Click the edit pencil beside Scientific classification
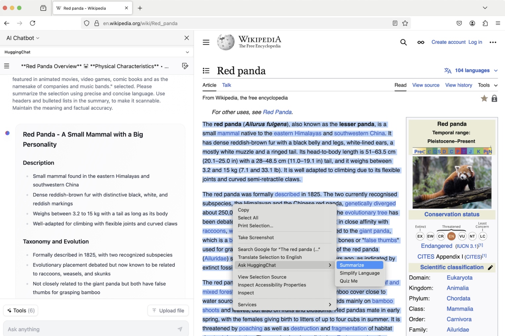The image size is (505, 336). [x=490, y=268]
